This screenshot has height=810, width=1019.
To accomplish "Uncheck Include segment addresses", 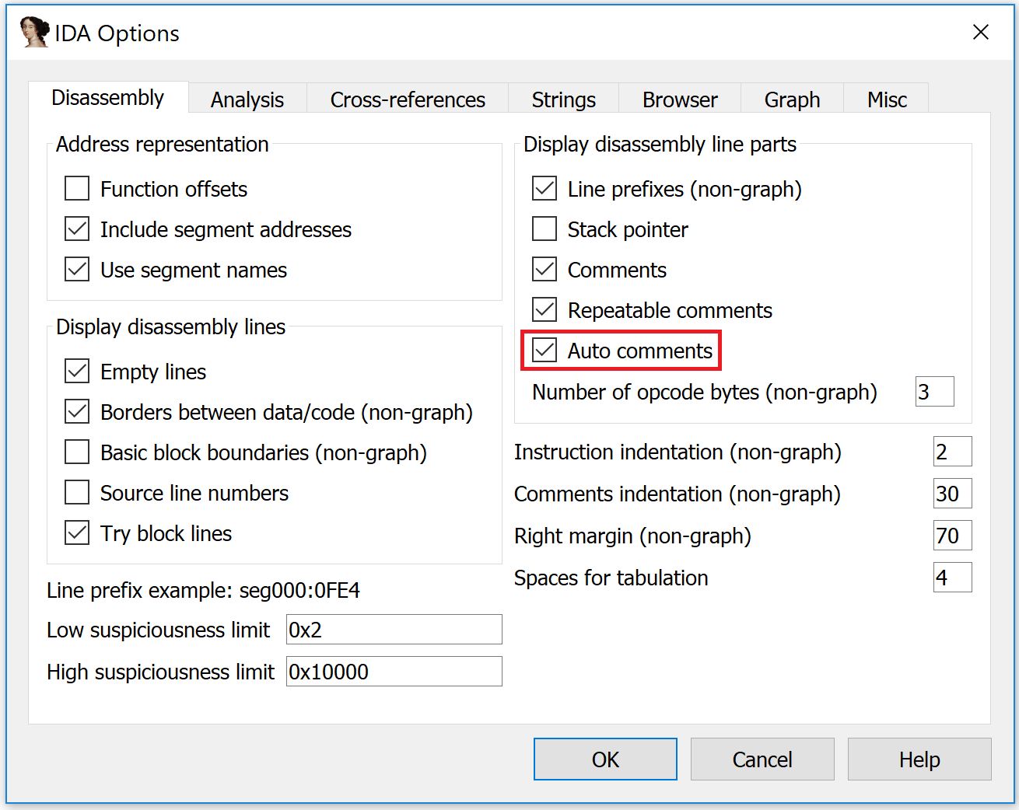I will 77,229.
